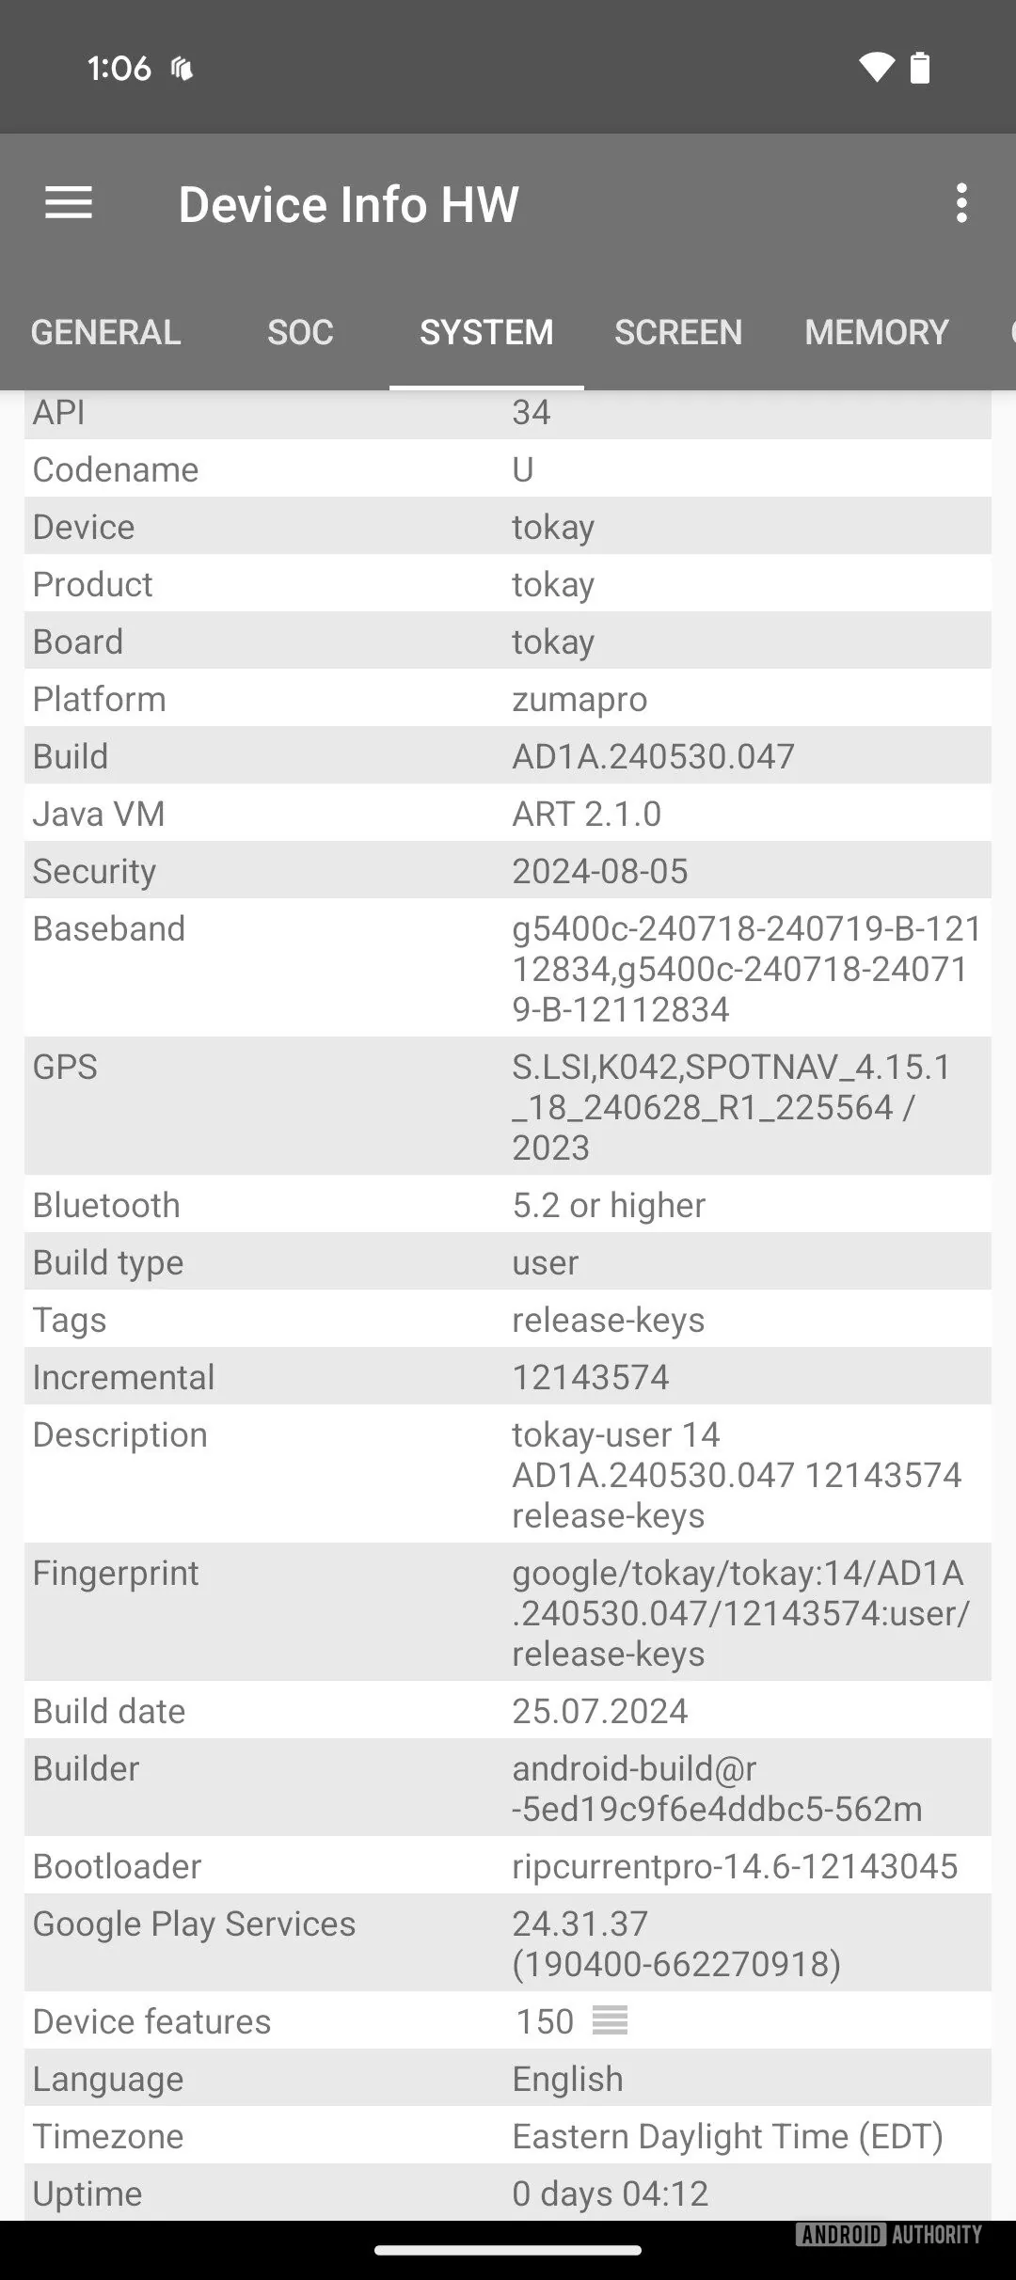This screenshot has width=1016, height=2280.
Task: Open the three-dot overflow menu
Action: [961, 203]
